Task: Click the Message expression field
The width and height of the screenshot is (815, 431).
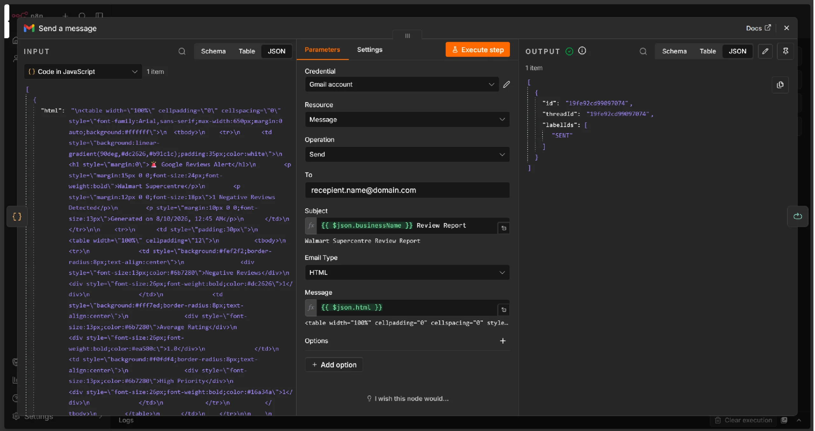Action: click(407, 307)
